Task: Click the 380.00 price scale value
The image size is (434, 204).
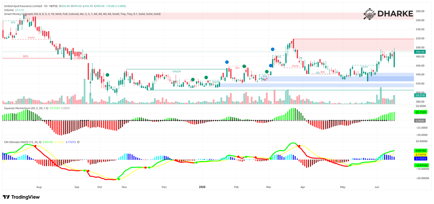Action: tap(420, 102)
